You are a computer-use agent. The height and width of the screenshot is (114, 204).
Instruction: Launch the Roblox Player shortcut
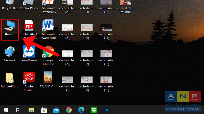pos(29,5)
